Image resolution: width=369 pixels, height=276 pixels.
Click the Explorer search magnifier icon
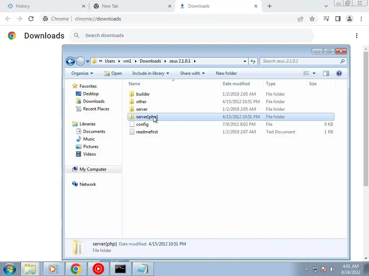pyautogui.click(x=342, y=61)
